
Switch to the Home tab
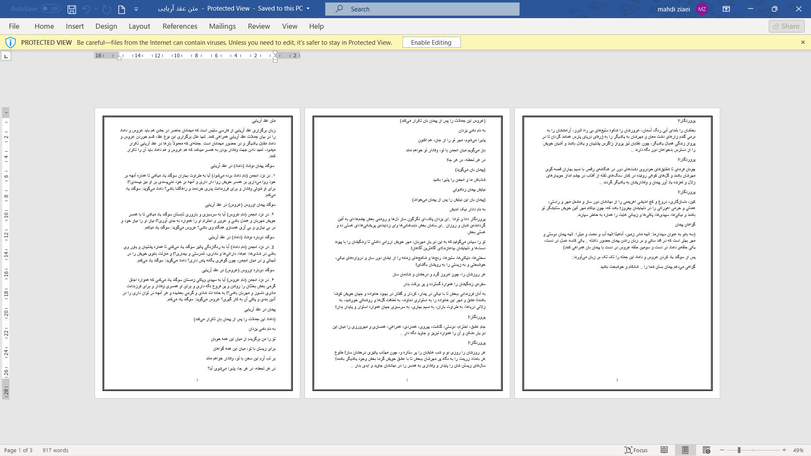tap(44, 26)
